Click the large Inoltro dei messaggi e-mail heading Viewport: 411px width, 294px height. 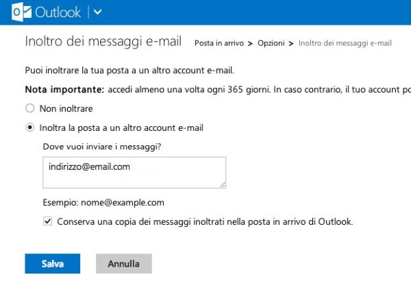coord(103,41)
